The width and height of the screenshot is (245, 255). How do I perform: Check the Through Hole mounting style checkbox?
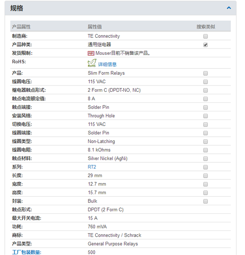(205, 116)
